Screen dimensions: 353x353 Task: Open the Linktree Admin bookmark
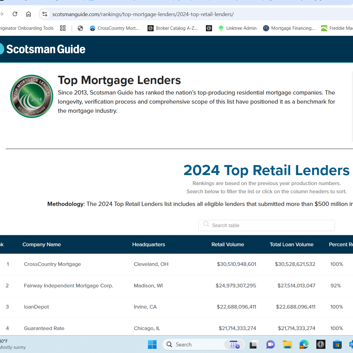pyautogui.click(x=237, y=28)
